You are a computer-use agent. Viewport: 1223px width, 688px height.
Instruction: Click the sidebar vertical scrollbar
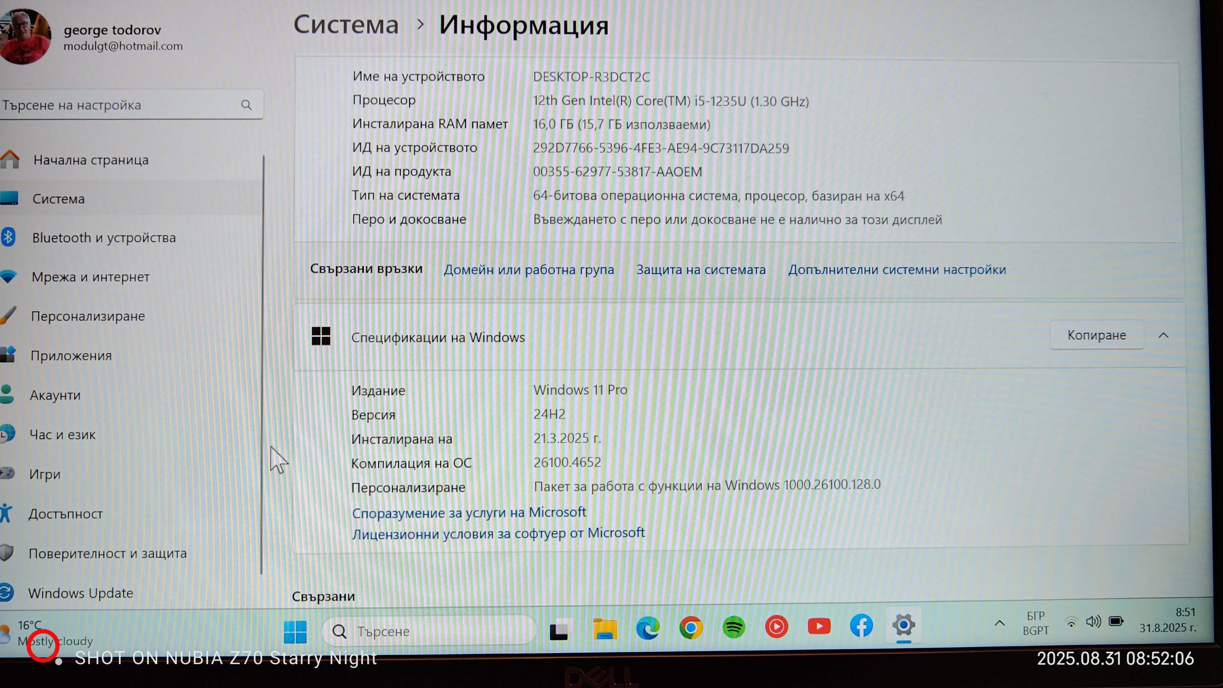[x=262, y=365]
